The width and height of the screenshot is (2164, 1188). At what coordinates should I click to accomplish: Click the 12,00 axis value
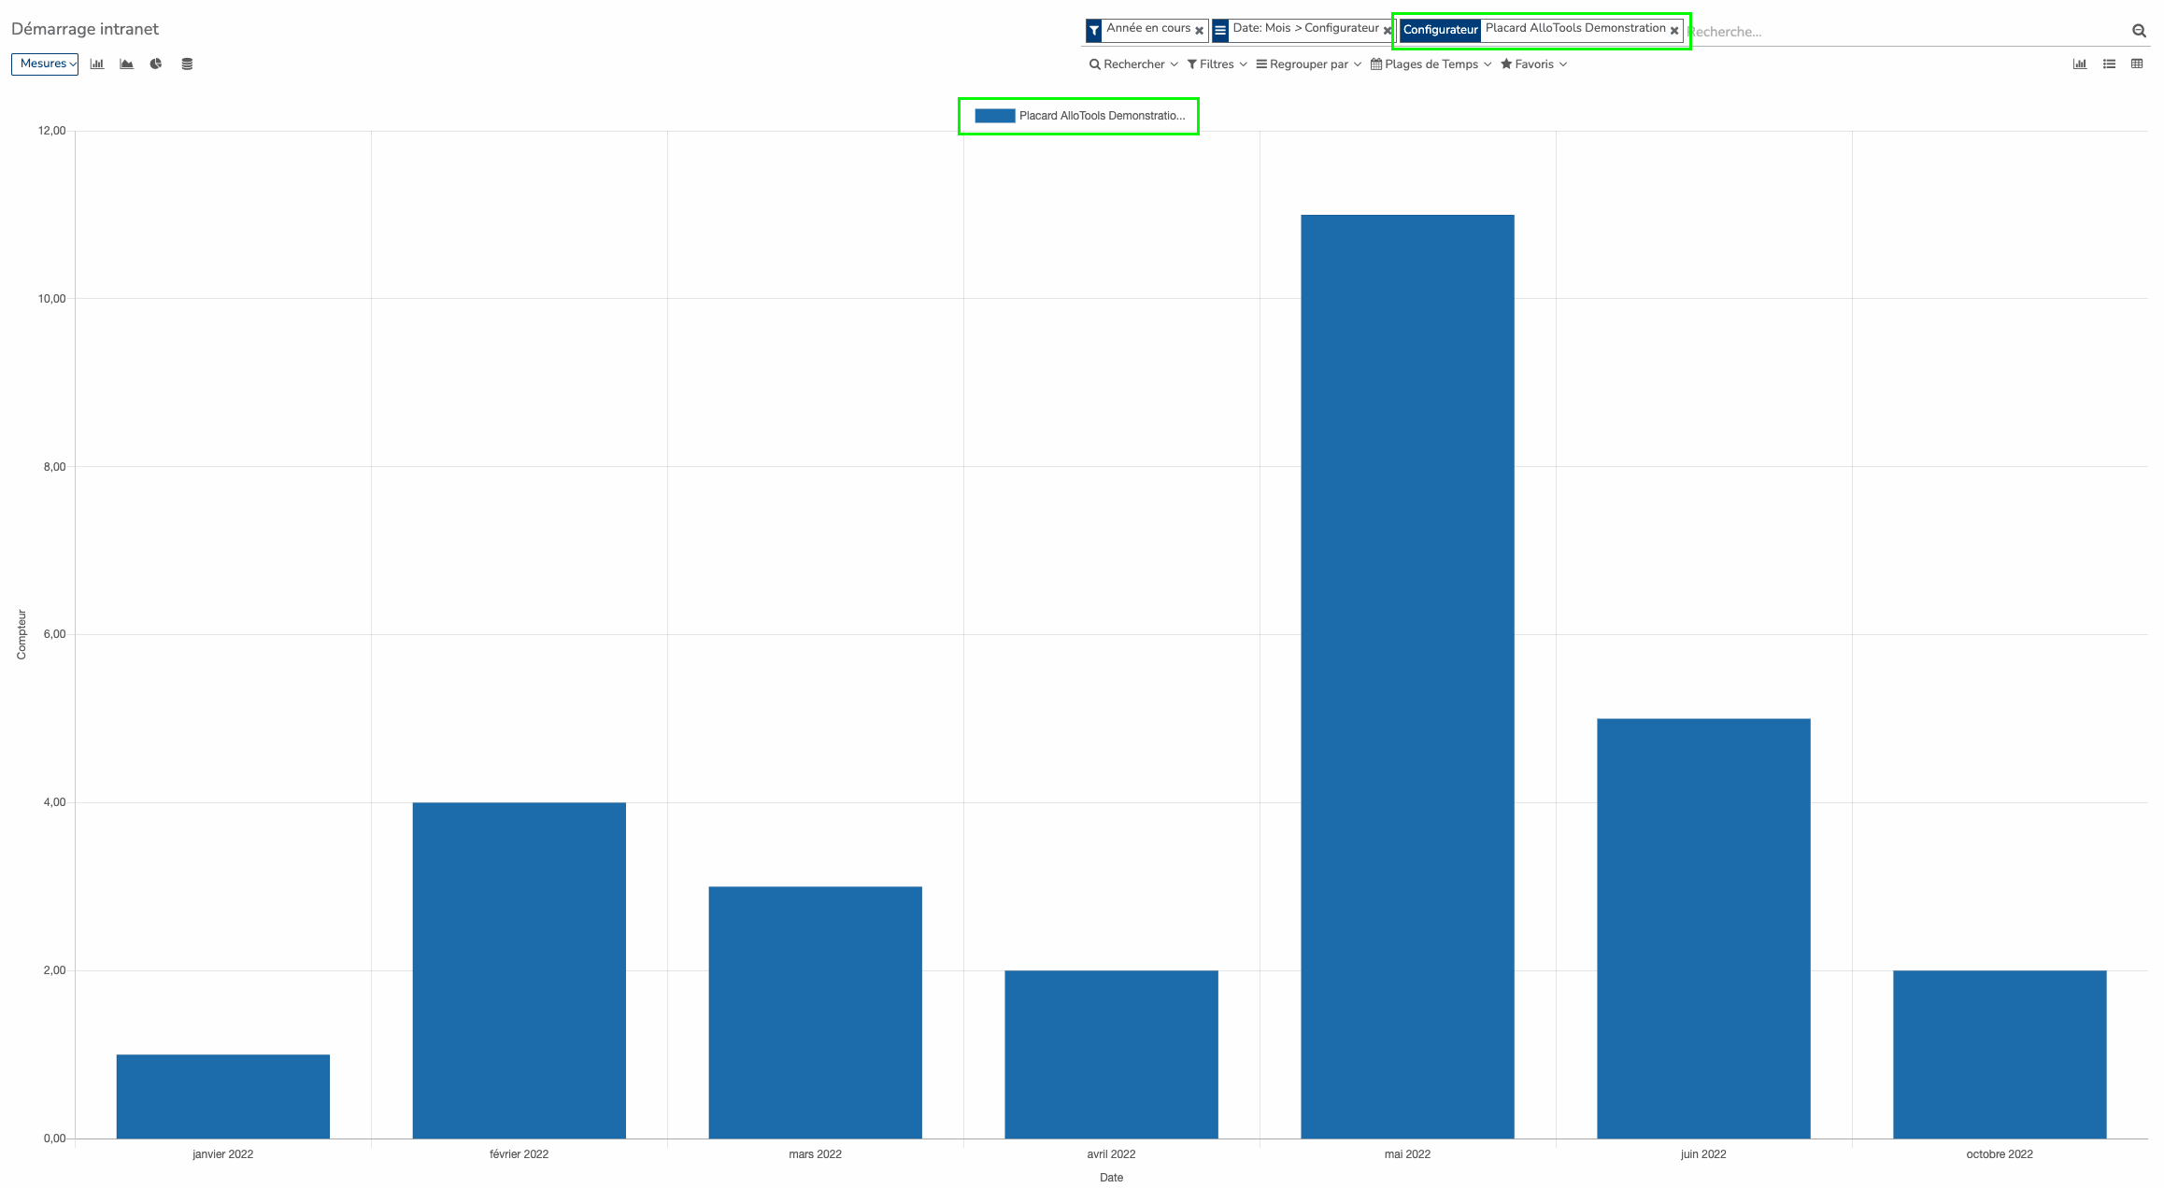coord(52,131)
